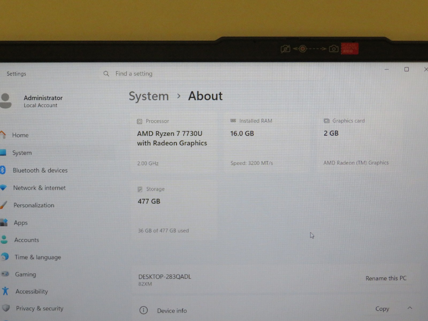Go back to System breadcrumb
Screen dimensions: 428x321
point(149,96)
